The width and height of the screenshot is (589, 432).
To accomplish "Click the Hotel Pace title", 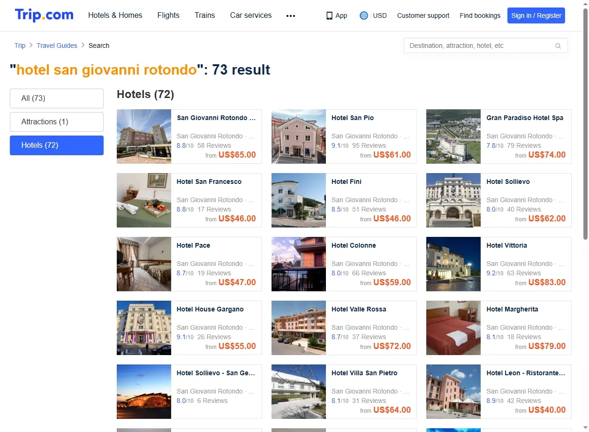I will pyautogui.click(x=193, y=245).
